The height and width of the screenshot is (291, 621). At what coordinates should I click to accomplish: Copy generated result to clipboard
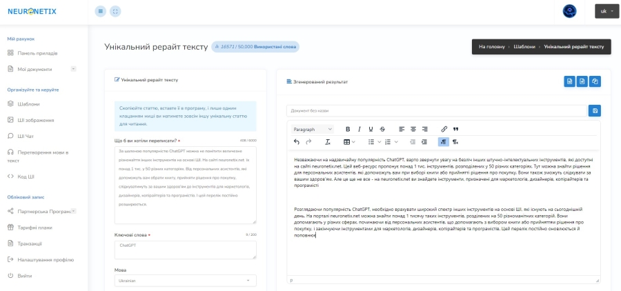coord(595,81)
